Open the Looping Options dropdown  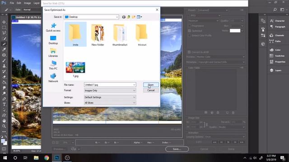(x=225, y=137)
